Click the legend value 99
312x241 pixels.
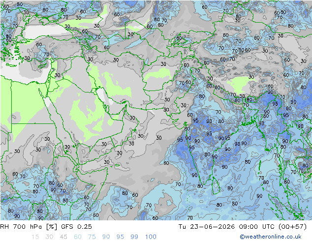pyautogui.click(x=134, y=237)
